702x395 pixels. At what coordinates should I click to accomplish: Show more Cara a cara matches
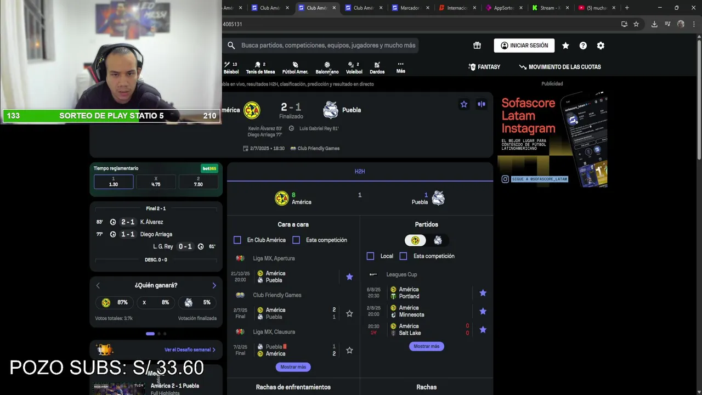(x=293, y=367)
